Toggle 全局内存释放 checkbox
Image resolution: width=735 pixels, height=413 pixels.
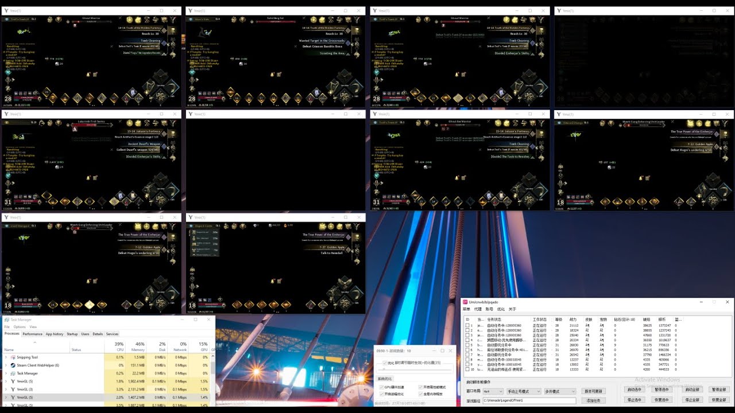(x=420, y=394)
